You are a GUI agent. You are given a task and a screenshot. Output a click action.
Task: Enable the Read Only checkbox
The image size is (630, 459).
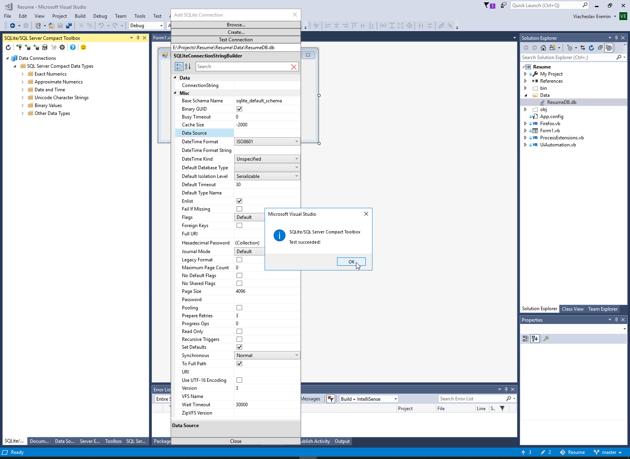[x=239, y=331]
